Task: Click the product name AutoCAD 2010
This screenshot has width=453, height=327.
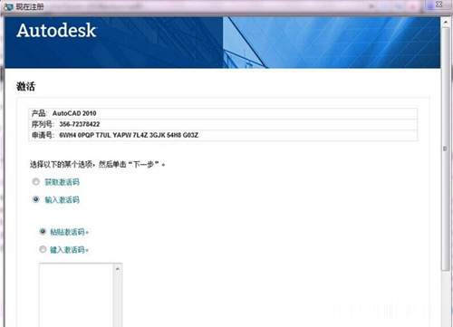Action: tap(74, 113)
